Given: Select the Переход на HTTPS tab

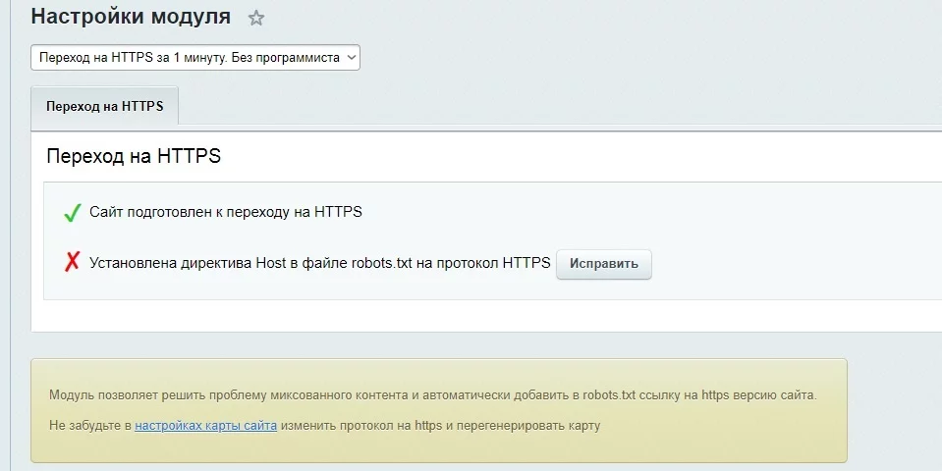Looking at the screenshot, I should [104, 106].
